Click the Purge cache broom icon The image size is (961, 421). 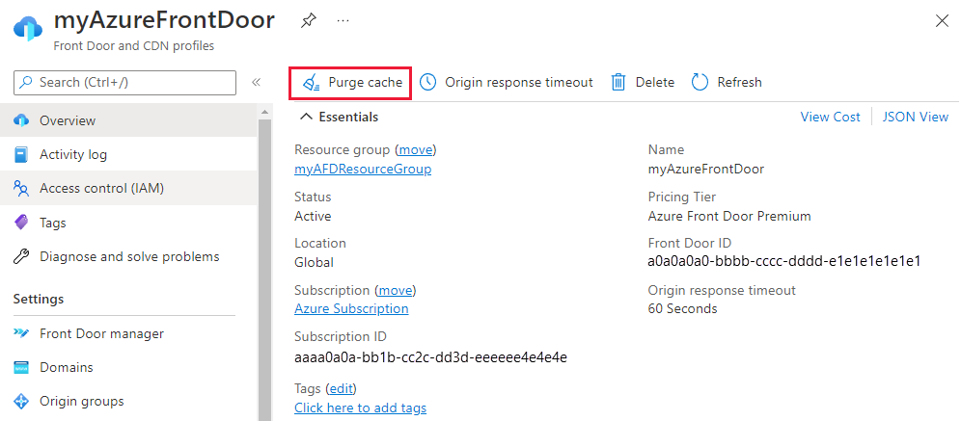(x=311, y=83)
